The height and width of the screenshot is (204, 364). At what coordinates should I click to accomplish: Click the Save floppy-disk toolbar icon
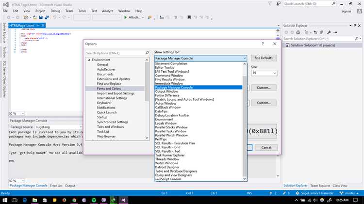click(41, 17)
